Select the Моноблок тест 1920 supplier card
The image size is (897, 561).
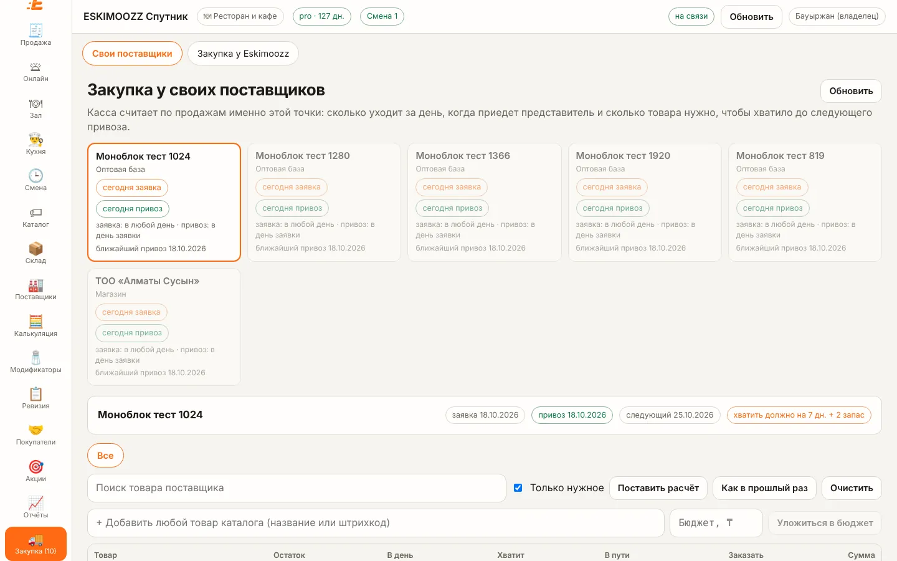[x=645, y=202]
